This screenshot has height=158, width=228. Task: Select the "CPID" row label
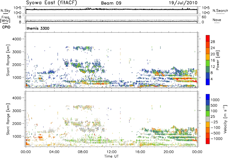[6, 27]
